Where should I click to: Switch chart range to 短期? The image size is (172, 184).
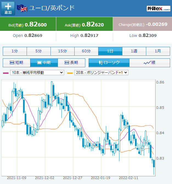[x=16, y=63]
